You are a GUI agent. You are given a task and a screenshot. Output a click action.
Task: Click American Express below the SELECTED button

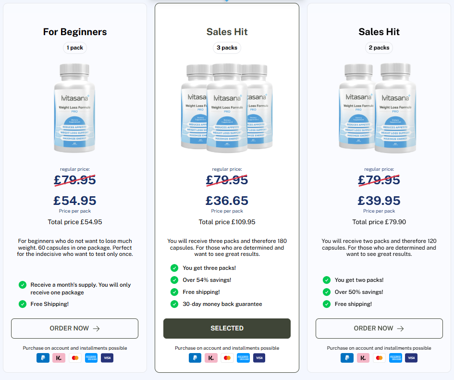(x=243, y=358)
